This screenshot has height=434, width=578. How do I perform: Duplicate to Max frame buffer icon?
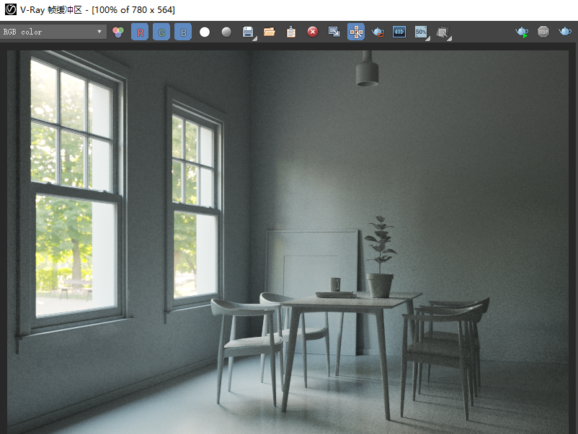coord(334,32)
